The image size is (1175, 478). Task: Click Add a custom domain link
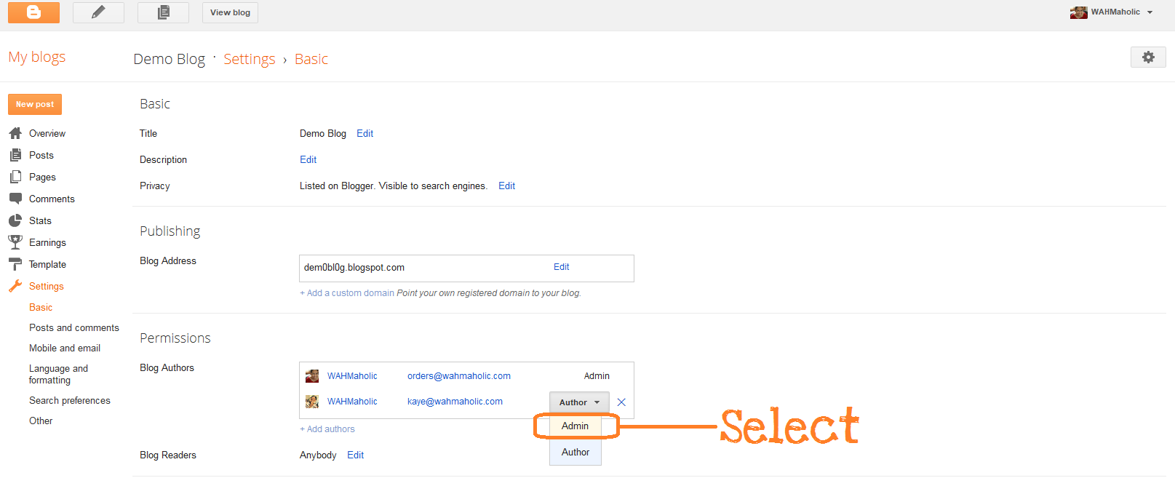347,293
